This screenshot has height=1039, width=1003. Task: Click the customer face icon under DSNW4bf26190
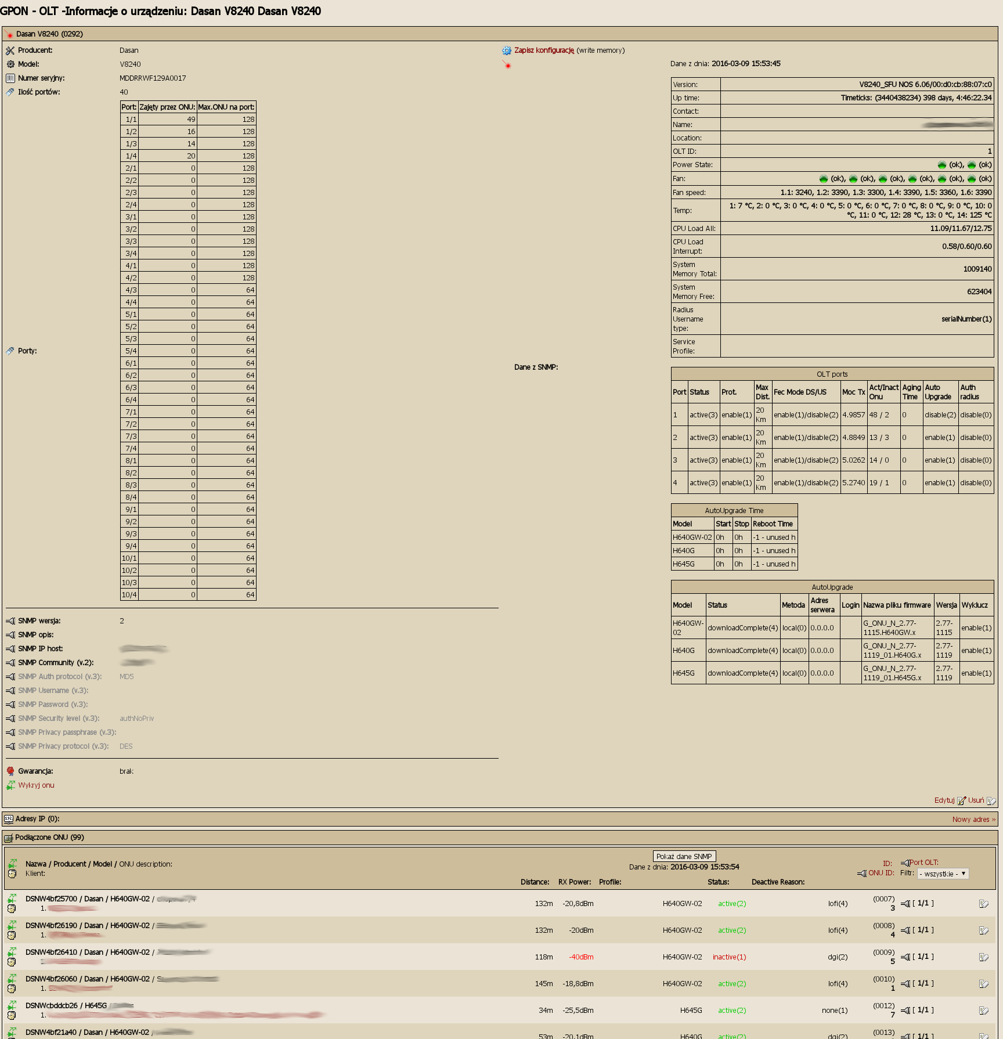click(12, 935)
